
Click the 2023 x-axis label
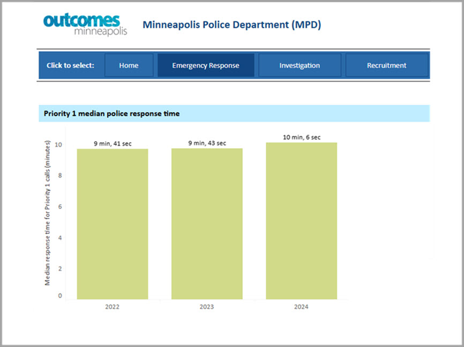(207, 307)
